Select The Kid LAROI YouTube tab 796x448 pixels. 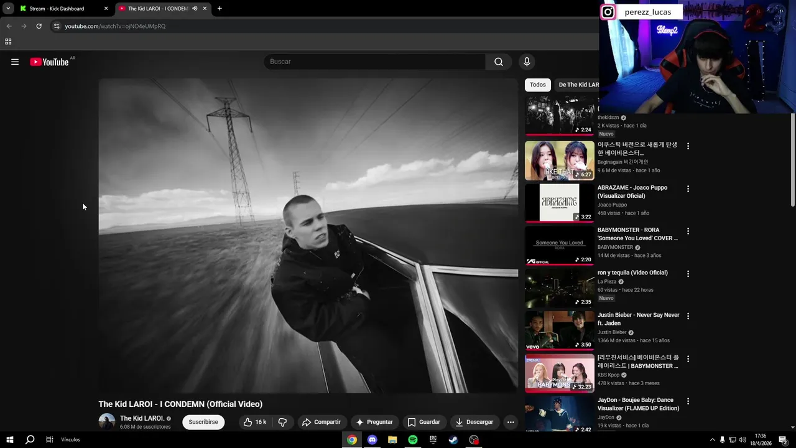[x=163, y=9]
